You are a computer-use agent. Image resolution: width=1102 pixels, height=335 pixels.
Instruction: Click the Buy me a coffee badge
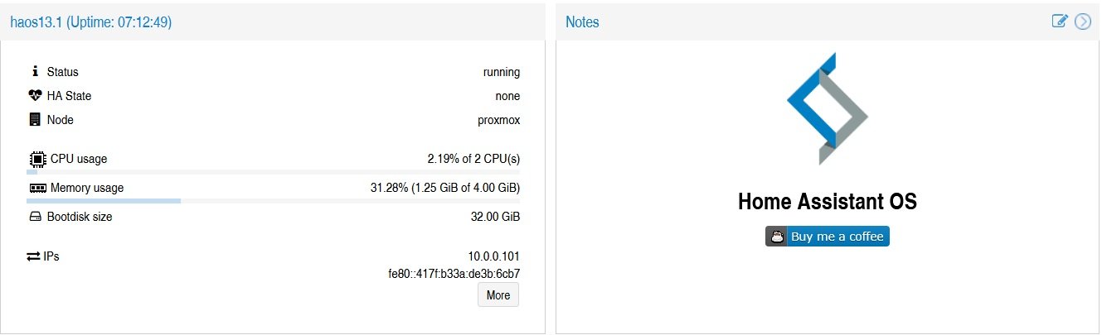tap(828, 236)
